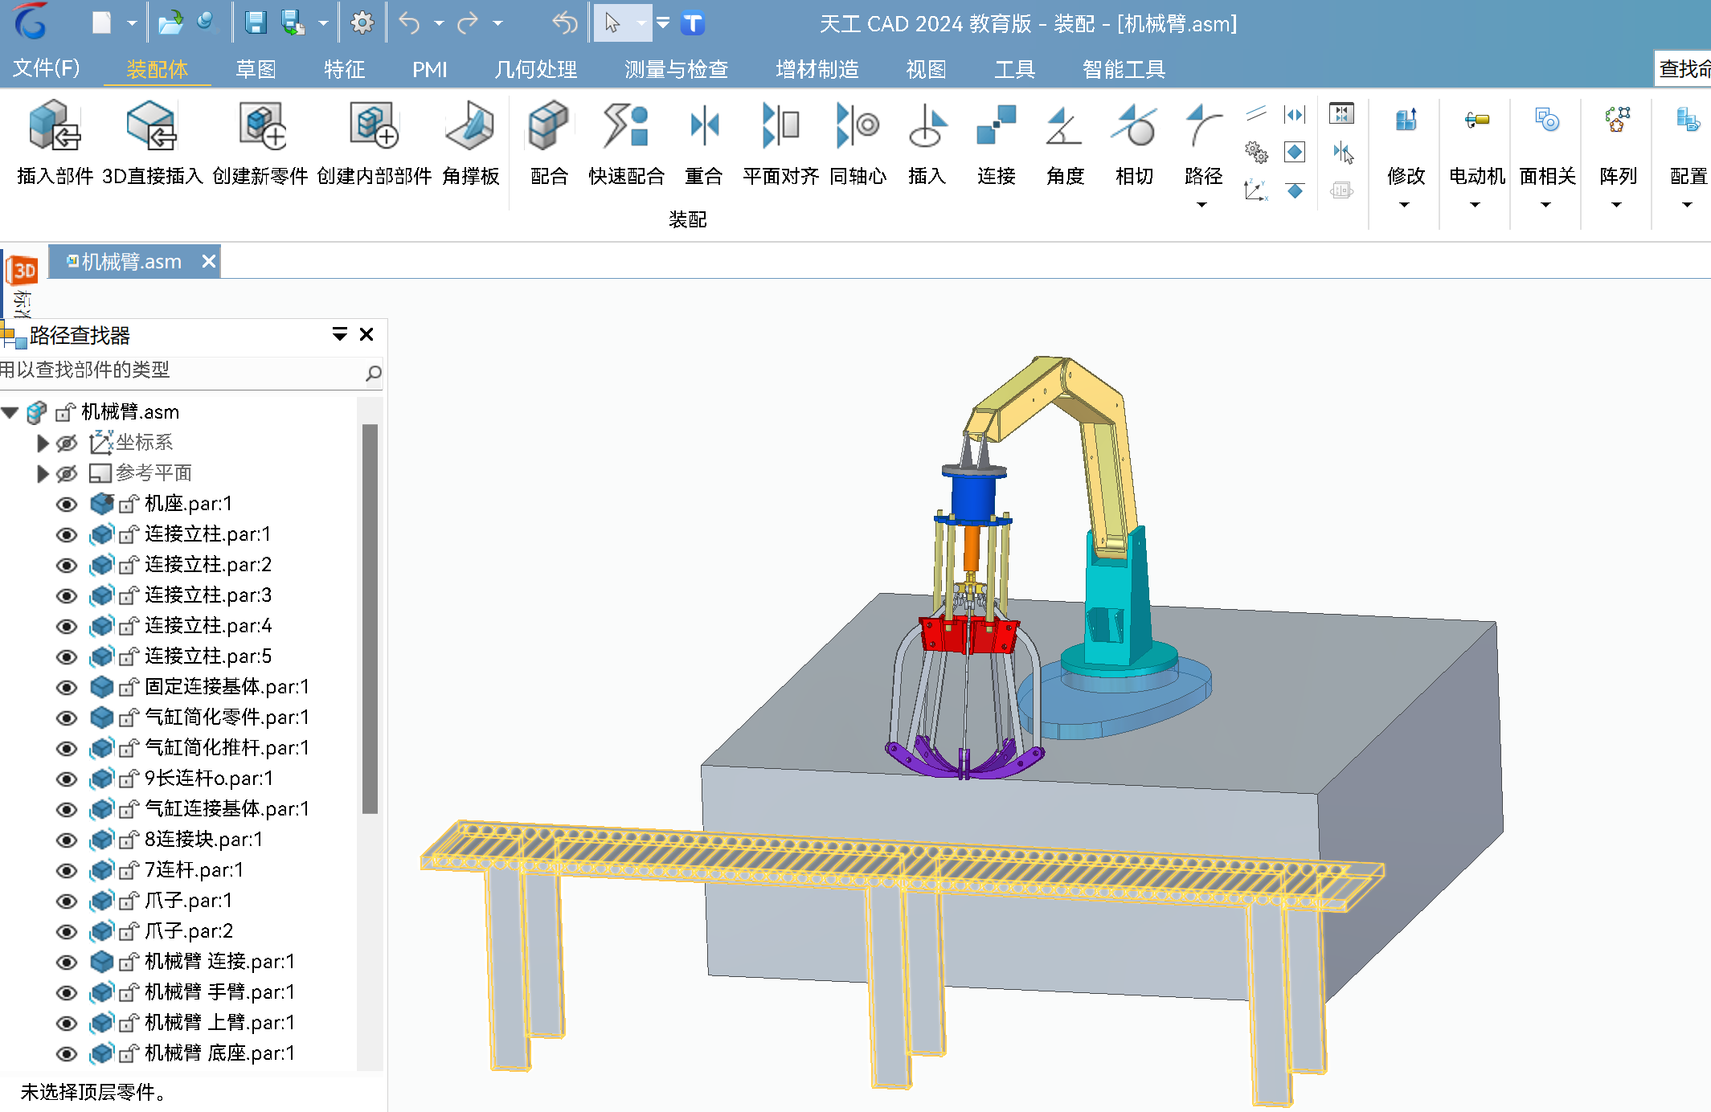Close the 机械臂.asm document tab
Image resolution: width=1711 pixels, height=1112 pixels.
(x=209, y=261)
